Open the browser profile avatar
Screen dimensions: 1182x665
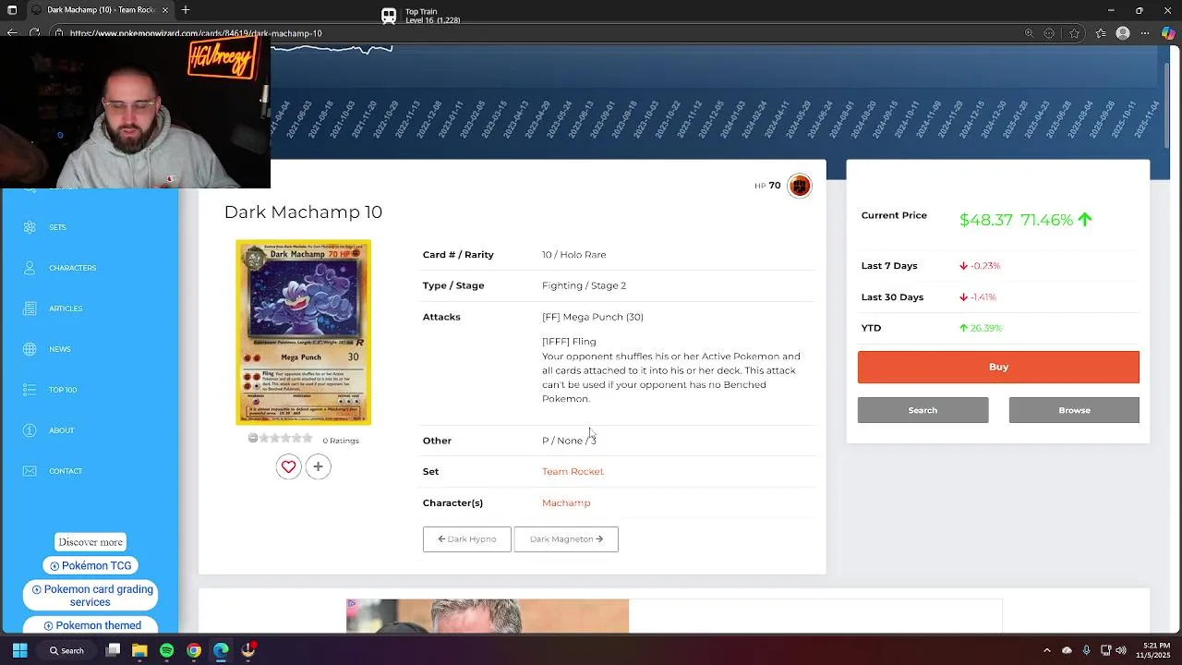(x=1123, y=33)
